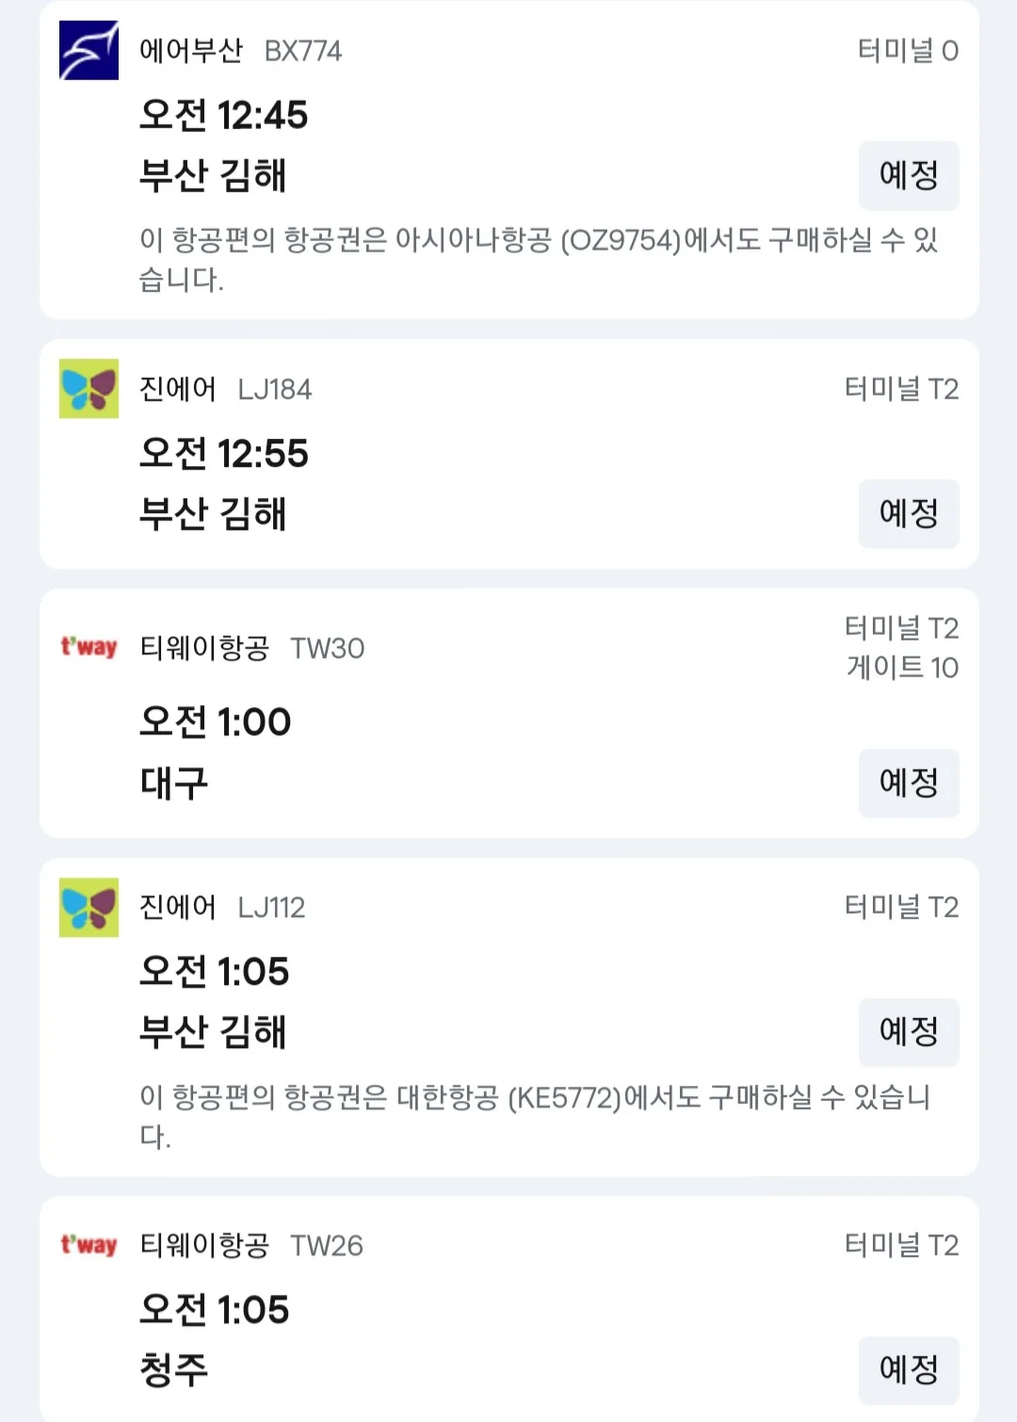Open the 오전 1:05 청주 flight entry
Viewport: 1017px width, 1422px height.
pos(509,1309)
